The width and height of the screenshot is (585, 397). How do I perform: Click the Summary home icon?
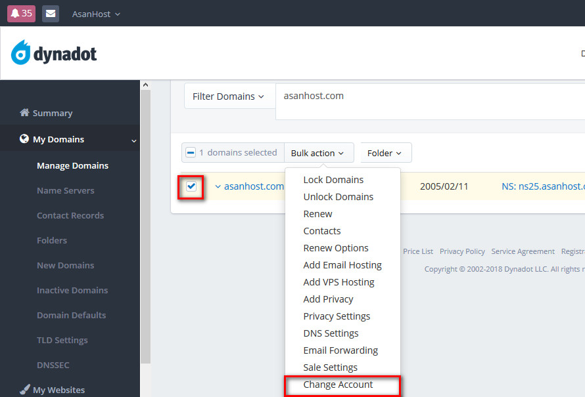tap(25, 113)
